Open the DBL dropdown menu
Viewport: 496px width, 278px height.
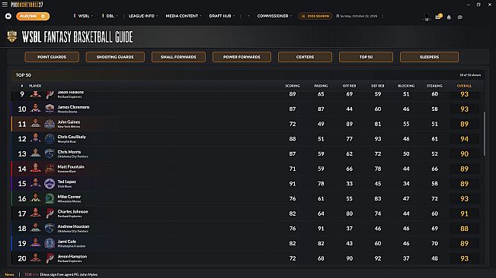[x=110, y=16]
